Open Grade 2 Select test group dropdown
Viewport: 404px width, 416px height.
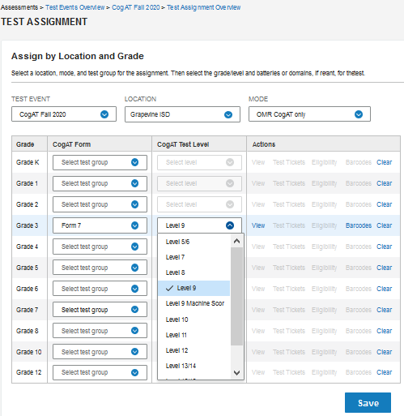[100, 204]
